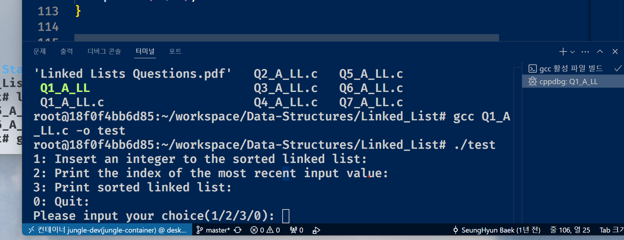624x240 pixels.
Task: Open the panel's more actions ellipsis menu
Action: 585,52
